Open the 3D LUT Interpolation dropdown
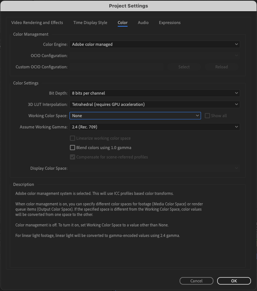This screenshot has height=291, width=257. point(154,104)
